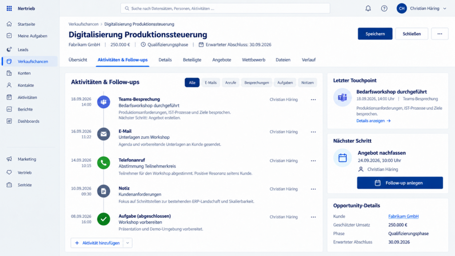The image size is (455, 256).
Task: Click the Marketing megaphone icon
Action: click(9, 159)
